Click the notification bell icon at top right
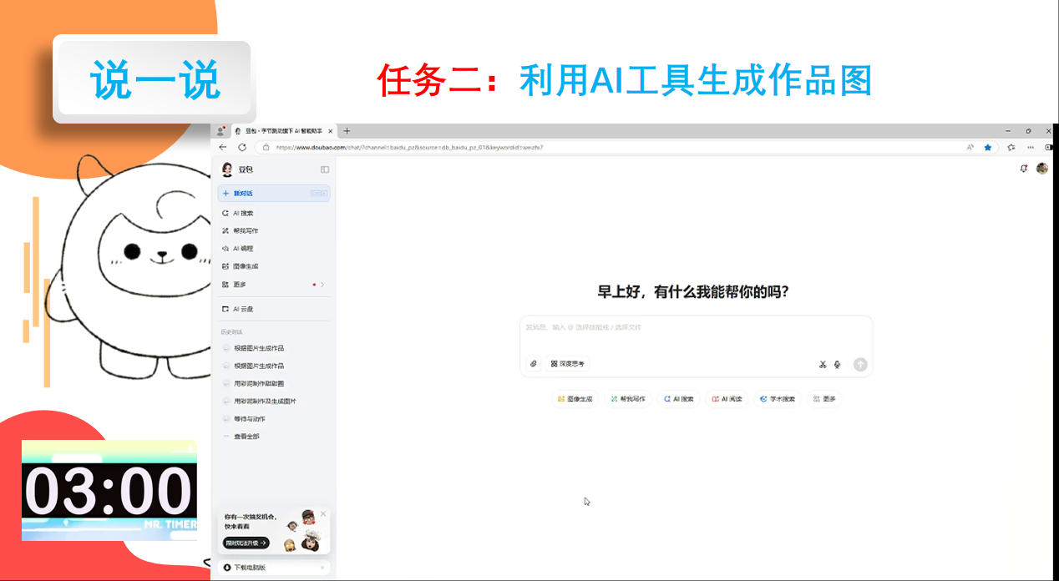The image size is (1059, 581). (x=1024, y=169)
